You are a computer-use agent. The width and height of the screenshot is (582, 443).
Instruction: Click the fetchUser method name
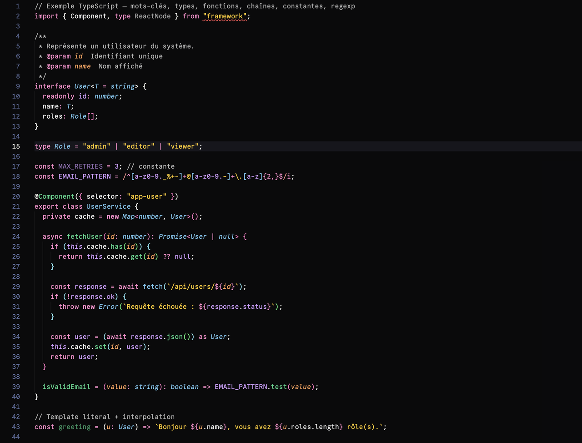coord(85,236)
